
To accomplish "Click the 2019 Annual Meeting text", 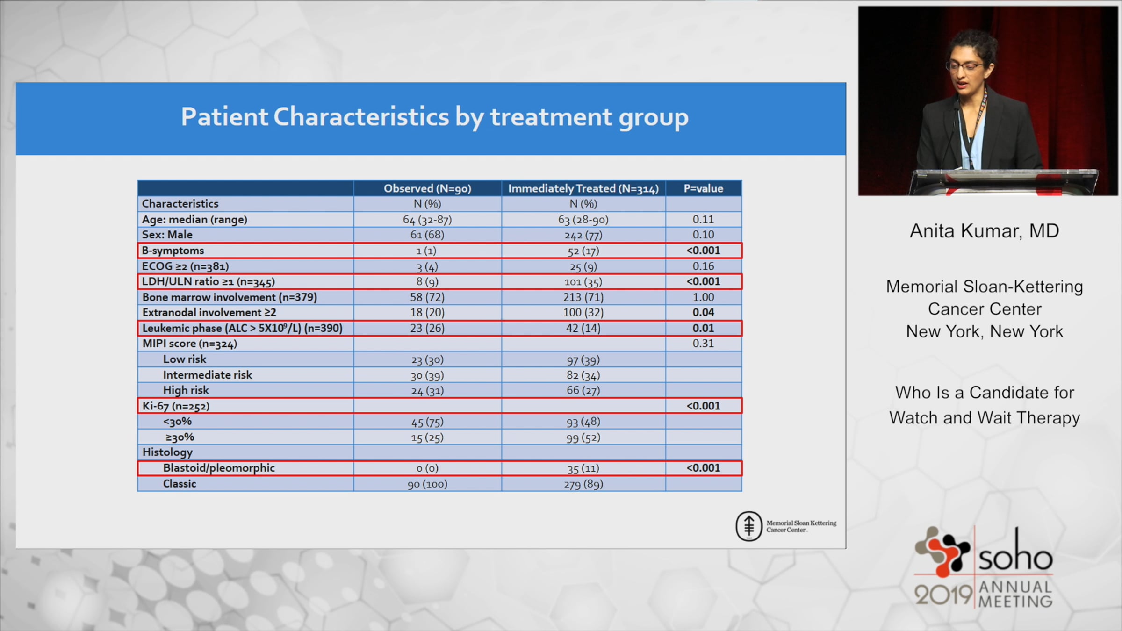I will click(x=984, y=595).
